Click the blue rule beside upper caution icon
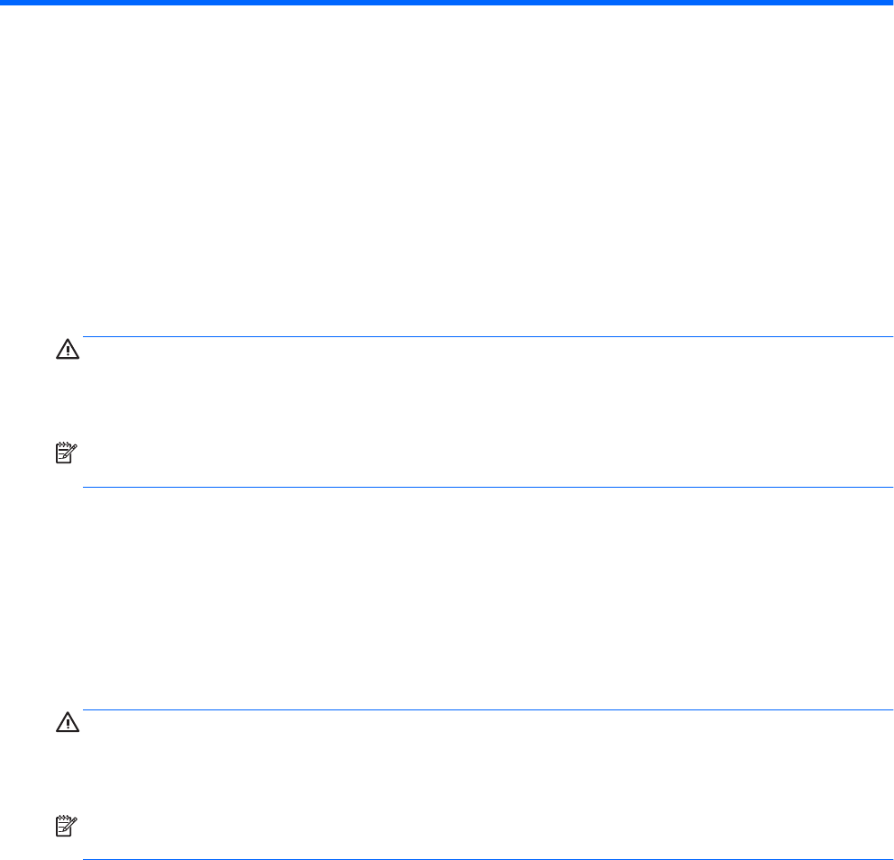This screenshot has width=894, height=860. (487, 337)
